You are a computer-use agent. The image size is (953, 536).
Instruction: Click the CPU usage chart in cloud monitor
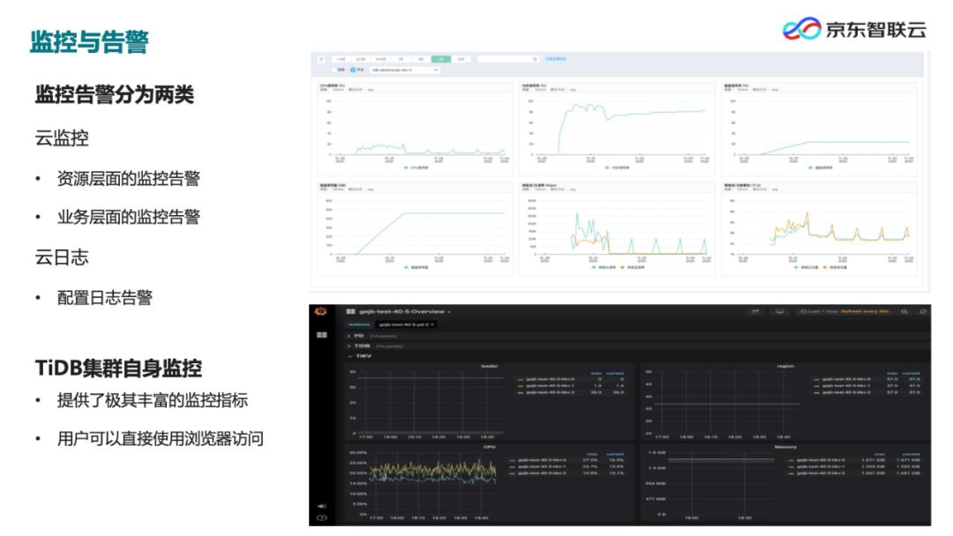click(415, 129)
